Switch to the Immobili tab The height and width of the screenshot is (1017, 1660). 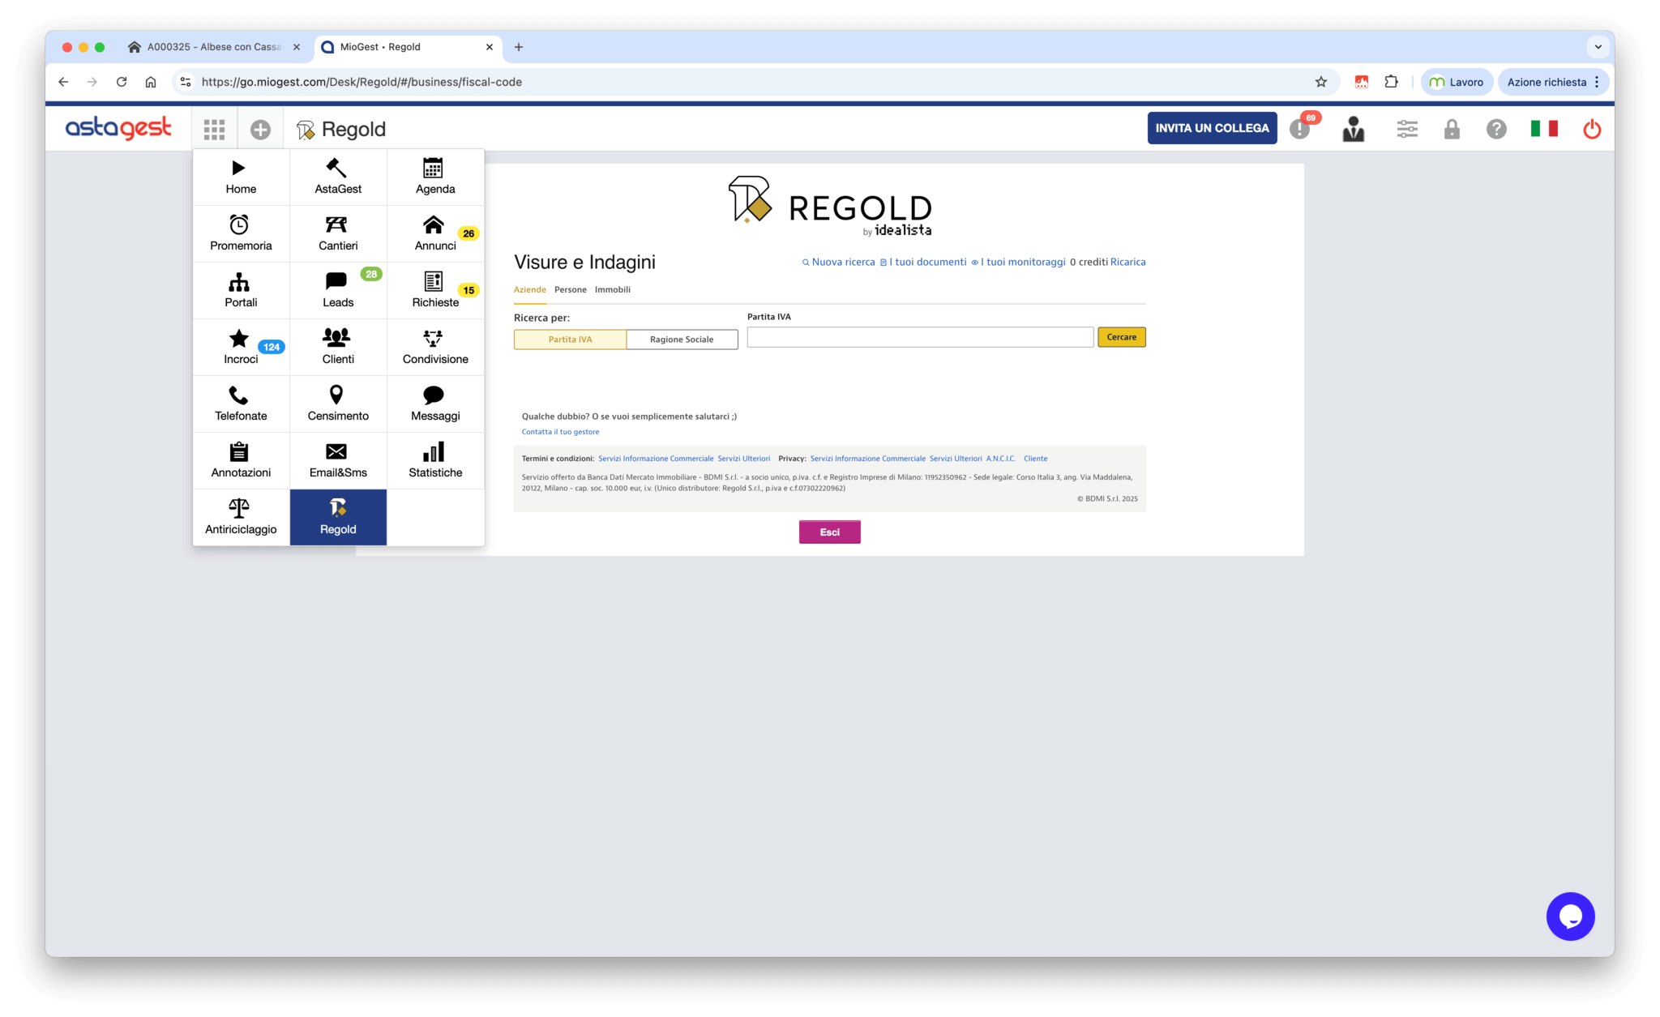pos(613,289)
